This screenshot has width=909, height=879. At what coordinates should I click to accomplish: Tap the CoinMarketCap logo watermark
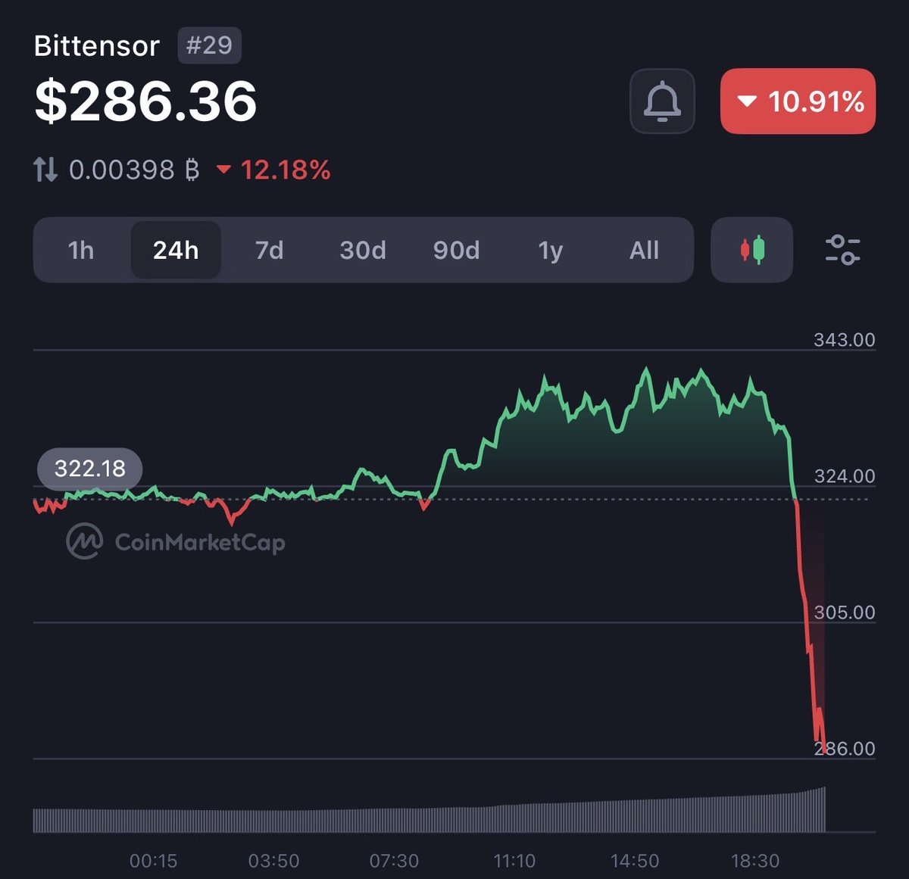click(176, 541)
